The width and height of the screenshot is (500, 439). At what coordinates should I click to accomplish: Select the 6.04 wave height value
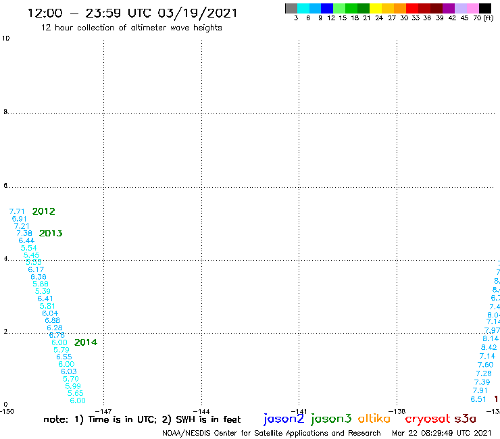(50, 313)
